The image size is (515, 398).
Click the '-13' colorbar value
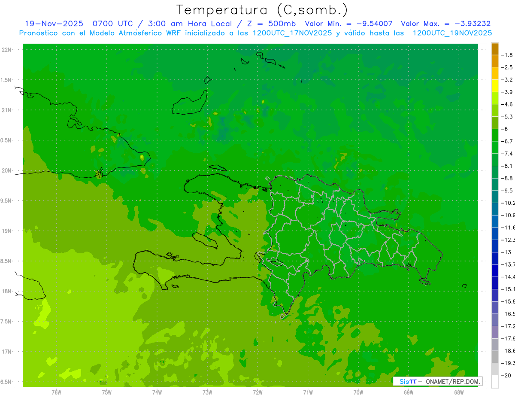point(506,252)
